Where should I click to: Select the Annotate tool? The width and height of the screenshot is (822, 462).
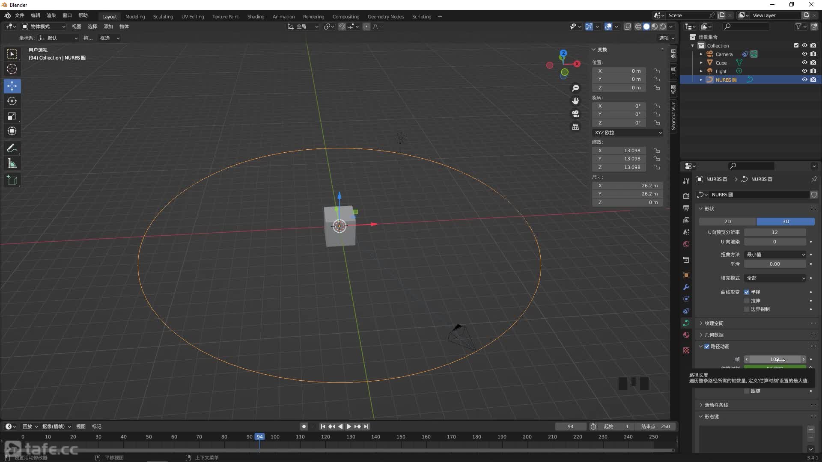[12, 148]
